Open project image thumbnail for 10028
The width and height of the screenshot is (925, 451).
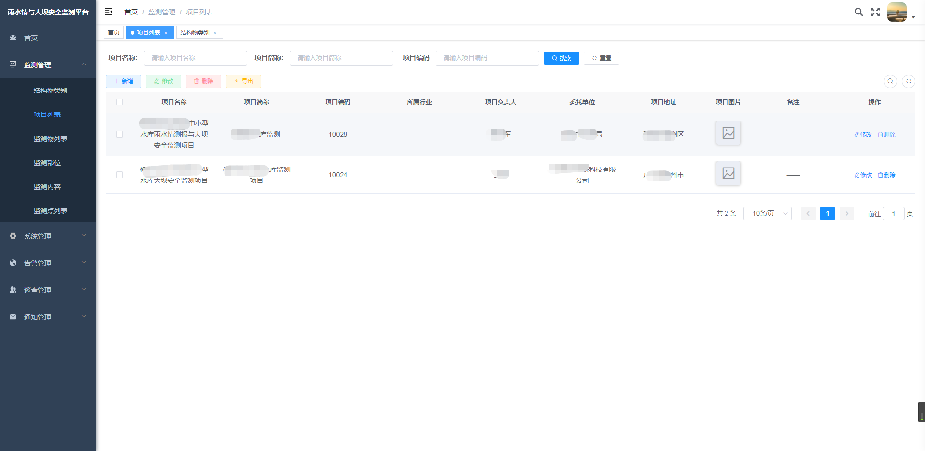pos(728,133)
